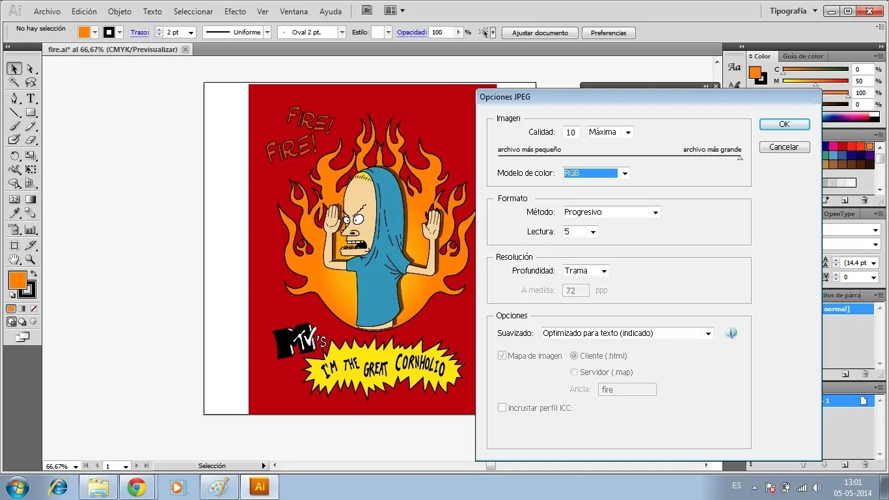Click the Calidad value field showing 10
The height and width of the screenshot is (500, 889).
pos(571,132)
